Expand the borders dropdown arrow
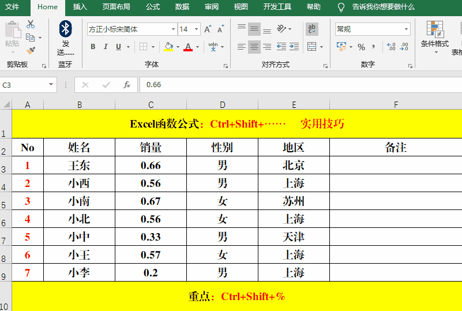This screenshot has width=462, height=311. (153, 47)
